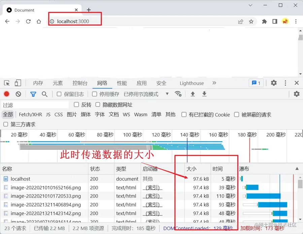Select the inspect element picker tool

(x=7, y=83)
